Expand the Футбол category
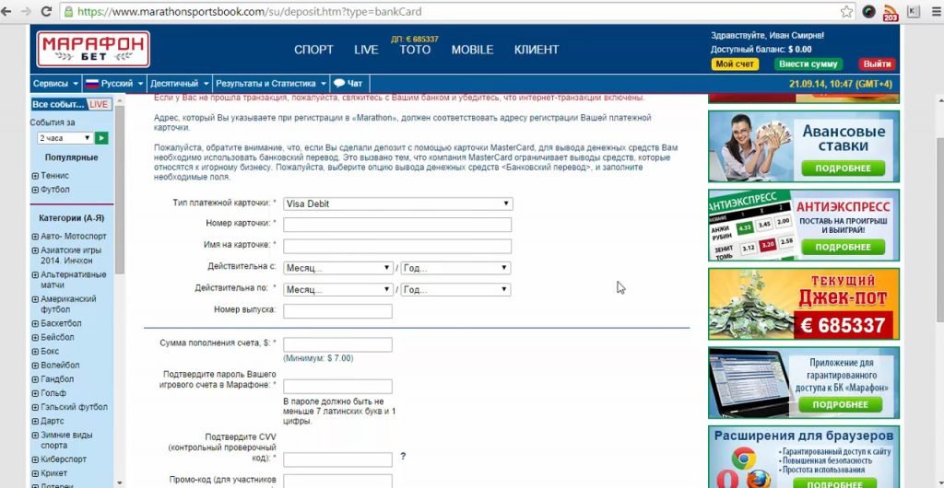The image size is (944, 488). tap(35, 190)
